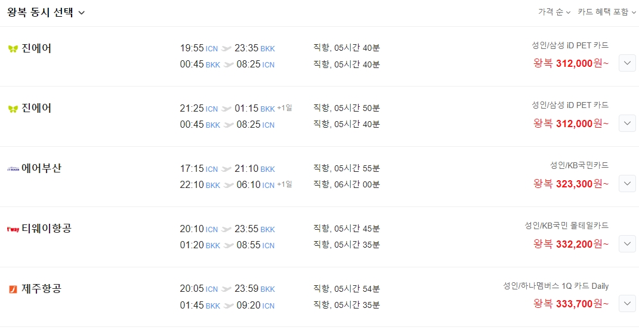Viewport: 639px width, 330px height.
Task: Expand the Jeju Air fare details
Action: click(627, 304)
